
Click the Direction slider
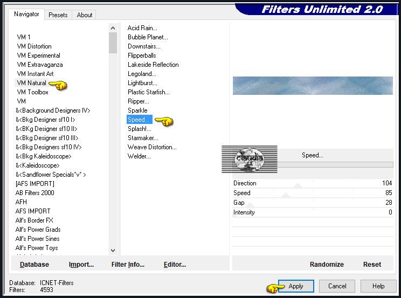(313, 183)
